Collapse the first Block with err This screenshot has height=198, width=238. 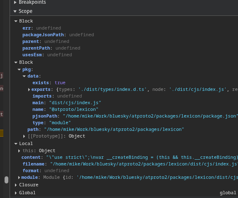coord(16,21)
